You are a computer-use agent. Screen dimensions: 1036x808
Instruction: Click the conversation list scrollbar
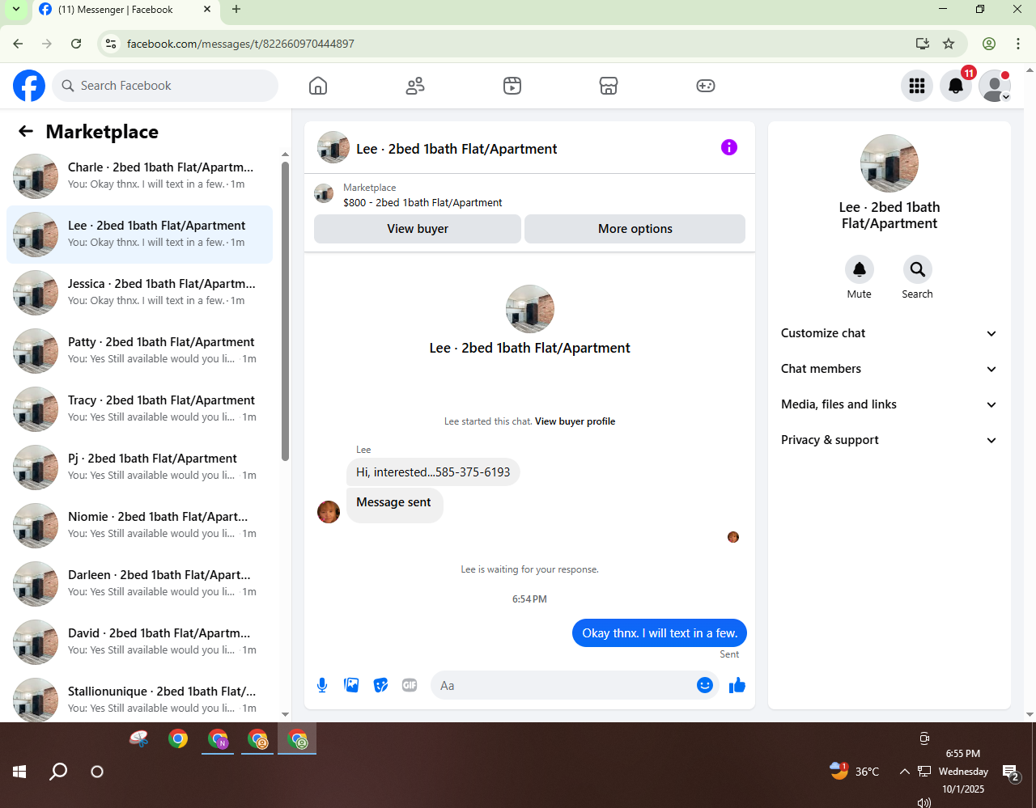click(x=285, y=311)
